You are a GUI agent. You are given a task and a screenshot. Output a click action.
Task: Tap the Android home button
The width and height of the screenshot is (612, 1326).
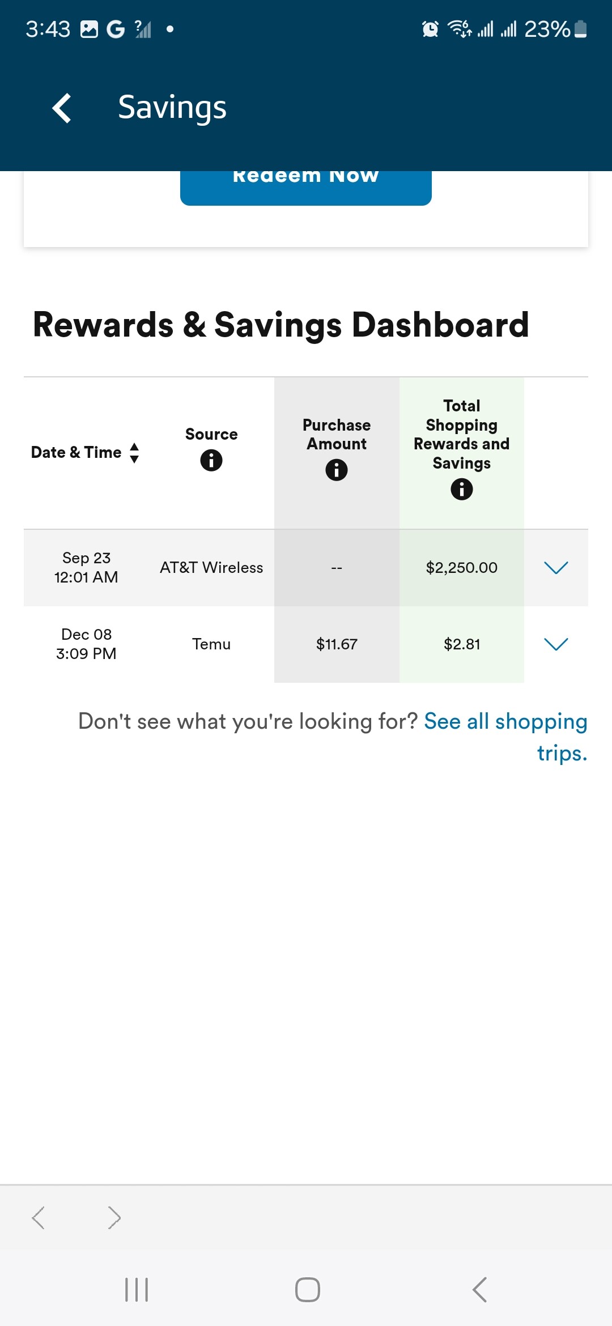click(308, 1290)
